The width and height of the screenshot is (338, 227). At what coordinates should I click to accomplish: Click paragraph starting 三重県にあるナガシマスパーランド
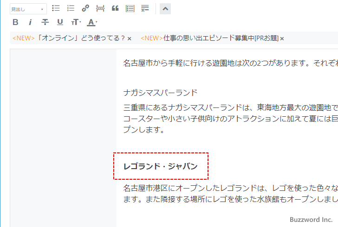tap(230, 107)
